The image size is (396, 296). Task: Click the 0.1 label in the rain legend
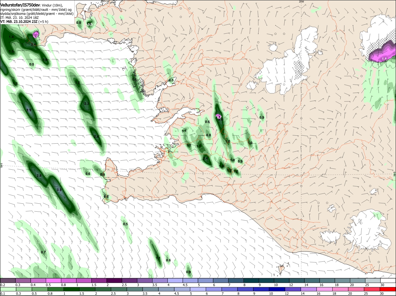point(3,294)
